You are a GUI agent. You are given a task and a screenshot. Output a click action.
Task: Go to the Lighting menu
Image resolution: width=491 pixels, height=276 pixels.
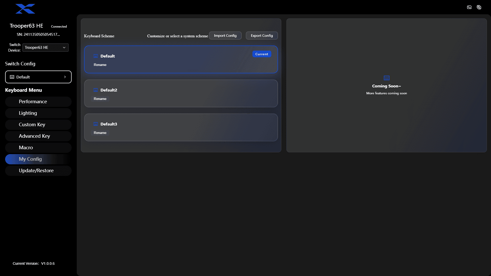[38, 113]
